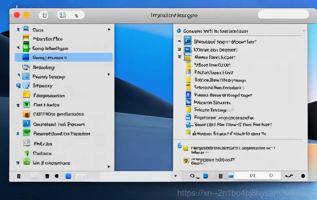Screen dimensions: 317x200
Task: Click the light blue display icon beside 'Peointy'
Action: (26, 76)
